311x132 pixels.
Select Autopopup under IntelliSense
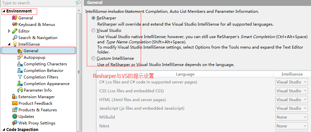[x=35, y=57]
